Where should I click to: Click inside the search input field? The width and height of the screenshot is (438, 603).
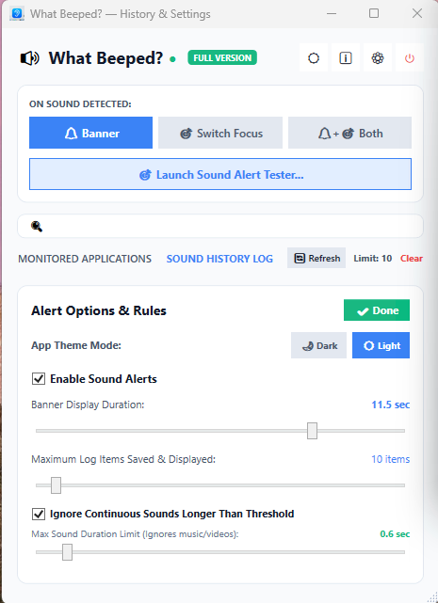pos(220,226)
